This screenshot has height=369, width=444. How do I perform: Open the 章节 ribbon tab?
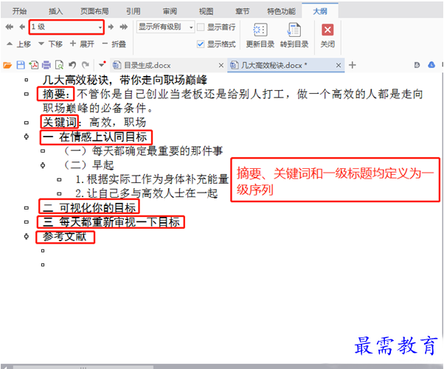243,11
